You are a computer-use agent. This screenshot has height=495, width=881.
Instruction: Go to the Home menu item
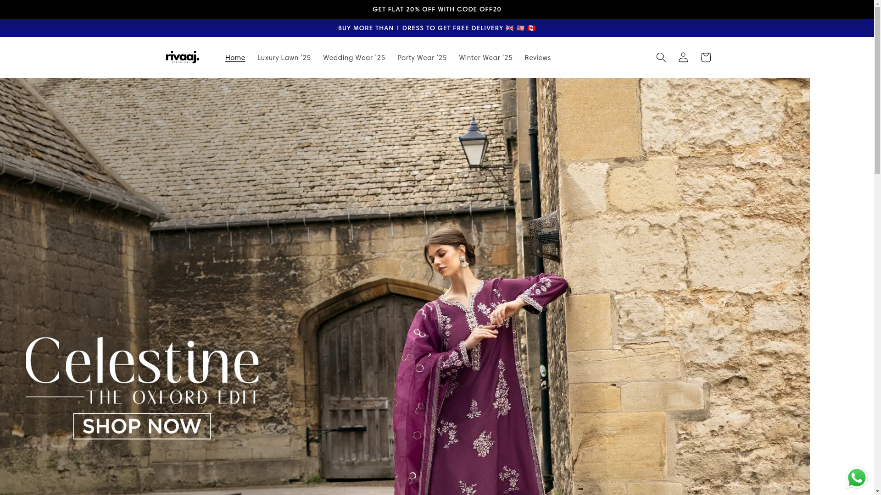point(235,58)
